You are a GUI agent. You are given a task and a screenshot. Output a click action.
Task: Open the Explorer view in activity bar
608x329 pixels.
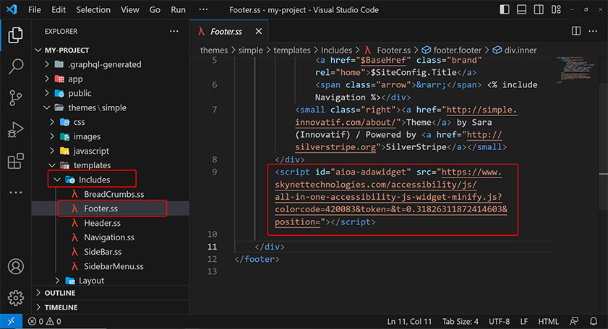(x=15, y=35)
